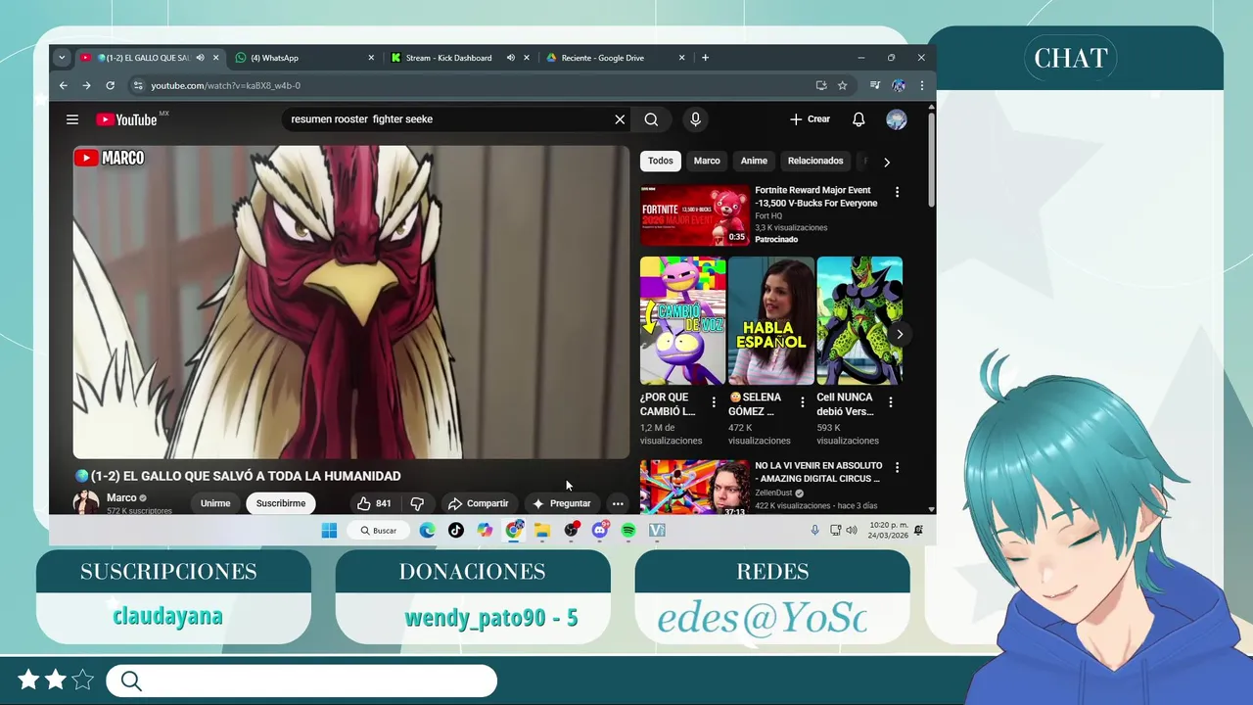Open Chrome three-dot menu
This screenshot has height=705, width=1253.
click(x=921, y=85)
